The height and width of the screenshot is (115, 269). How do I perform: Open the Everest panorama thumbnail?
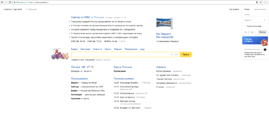(x=164, y=24)
